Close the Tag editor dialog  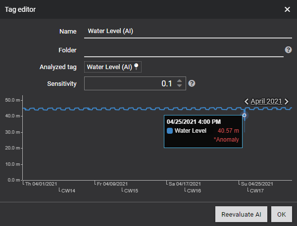coord(287,9)
